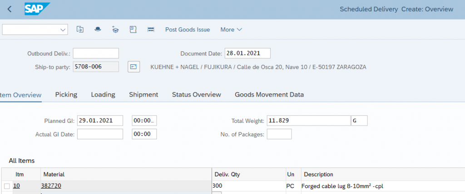Select the Status Overview tab

click(196, 95)
